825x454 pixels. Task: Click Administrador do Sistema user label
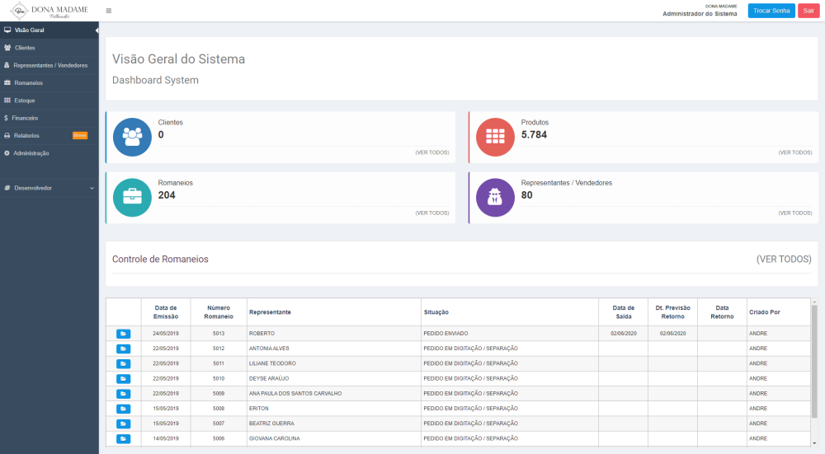pos(700,14)
